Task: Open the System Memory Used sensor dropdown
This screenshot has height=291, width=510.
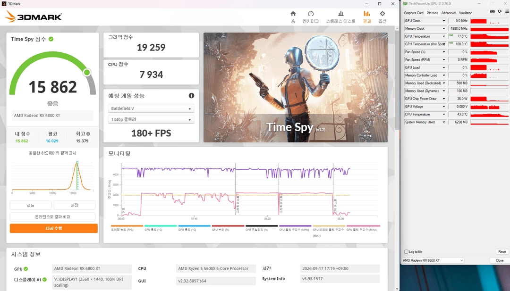Action: click(443, 122)
